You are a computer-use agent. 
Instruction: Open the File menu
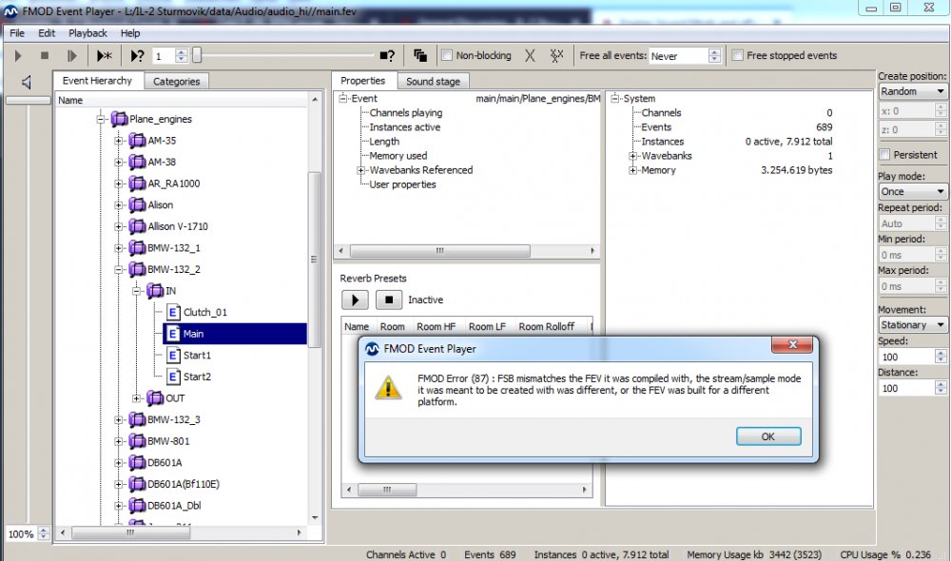[17, 33]
